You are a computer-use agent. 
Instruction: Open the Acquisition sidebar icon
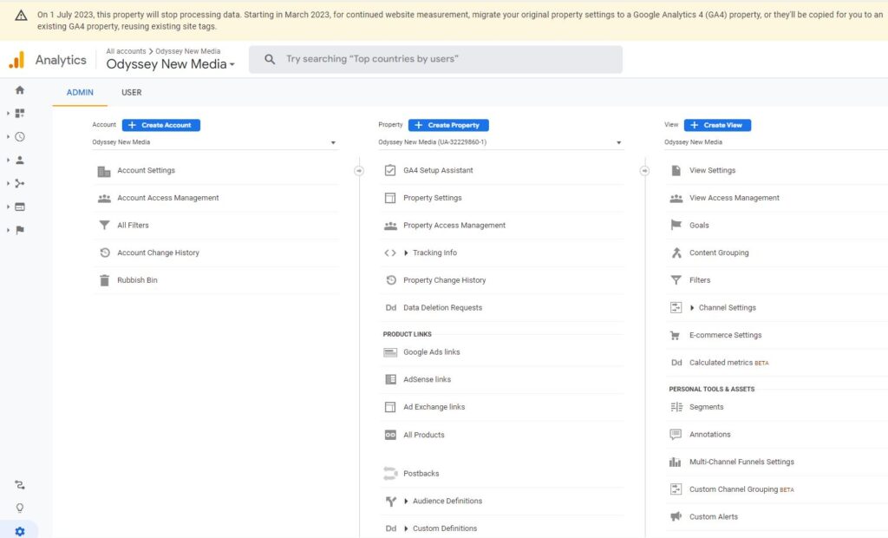click(x=20, y=183)
